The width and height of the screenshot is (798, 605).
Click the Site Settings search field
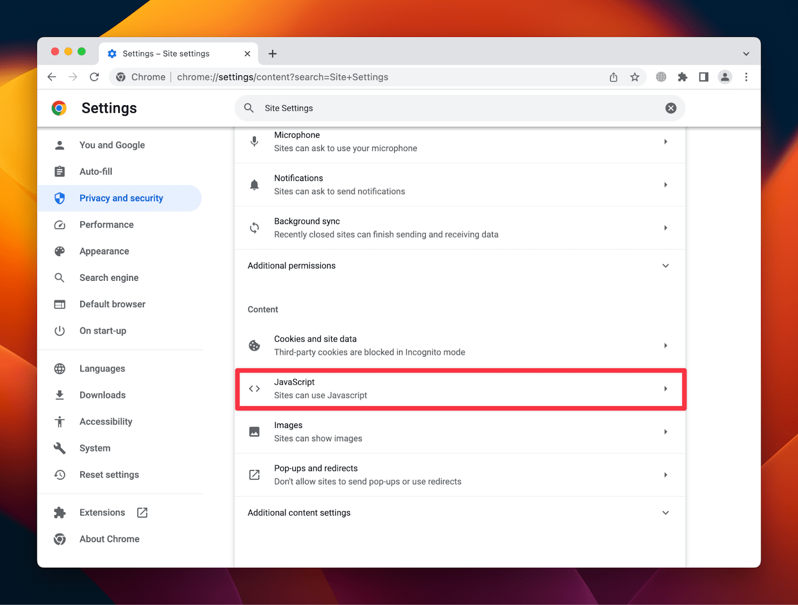tap(460, 108)
